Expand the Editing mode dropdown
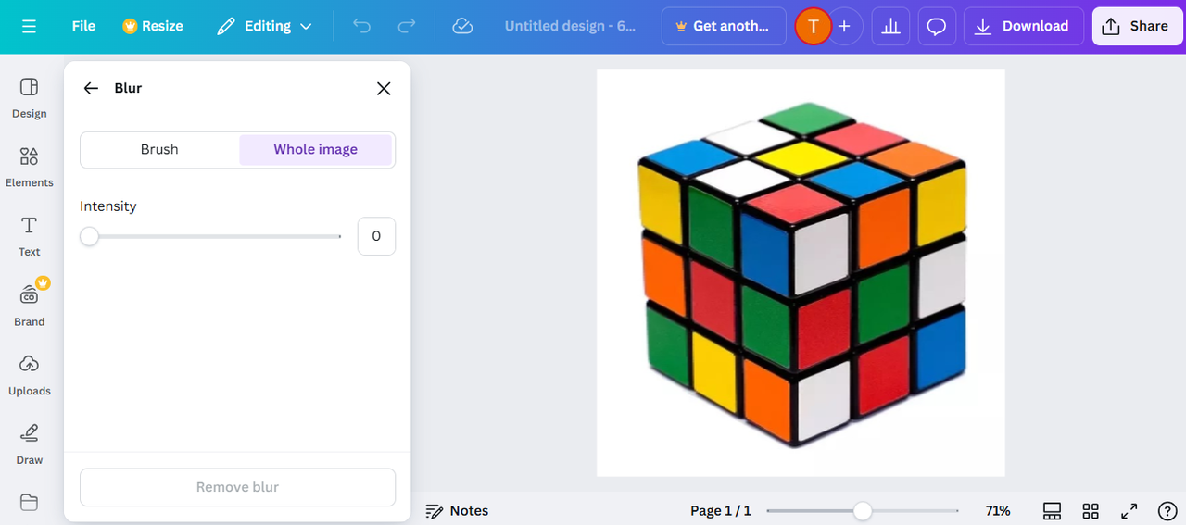This screenshot has width=1186, height=525. (264, 26)
